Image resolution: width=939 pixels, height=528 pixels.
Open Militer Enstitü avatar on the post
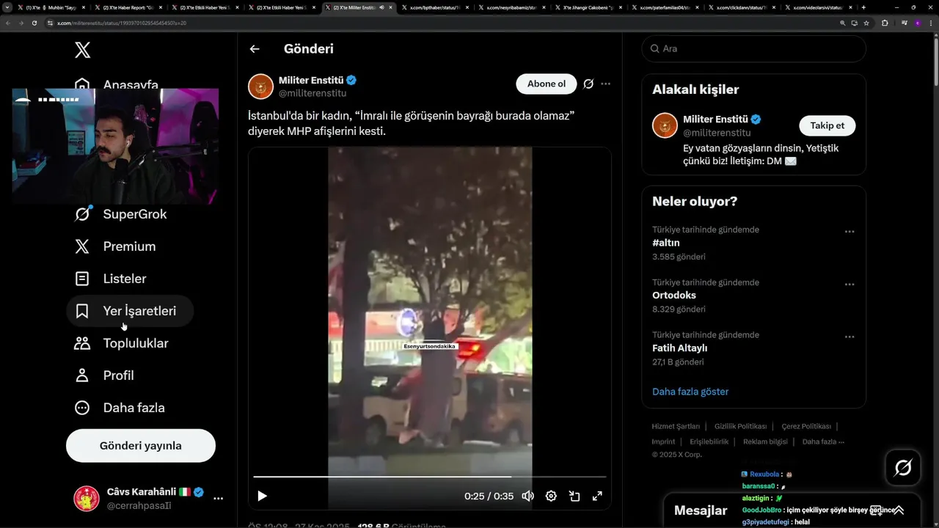(x=260, y=87)
